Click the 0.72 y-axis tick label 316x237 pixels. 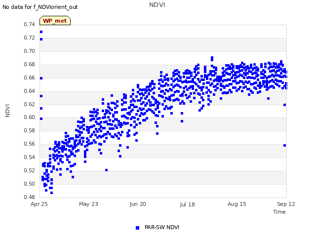(x=29, y=38)
